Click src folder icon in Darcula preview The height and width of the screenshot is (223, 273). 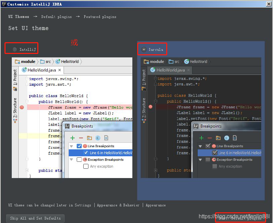click(x=171, y=62)
